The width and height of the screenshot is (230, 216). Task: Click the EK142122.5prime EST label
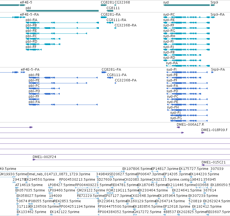(x=65, y=212)
